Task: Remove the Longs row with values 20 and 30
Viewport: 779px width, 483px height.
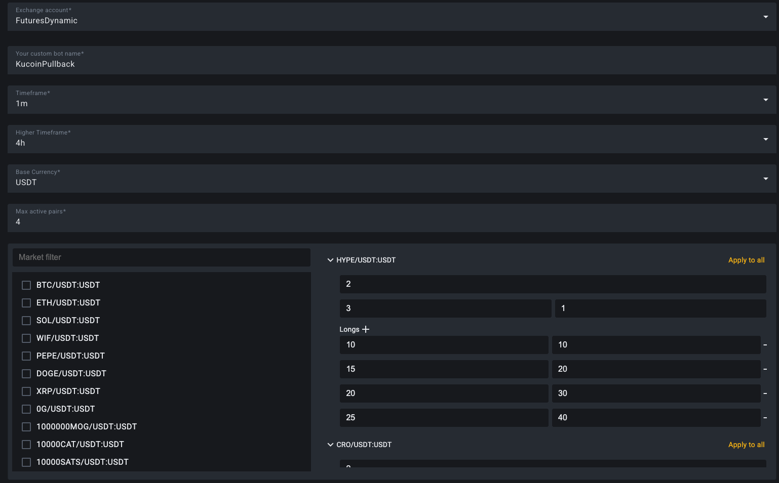Action: (x=765, y=393)
